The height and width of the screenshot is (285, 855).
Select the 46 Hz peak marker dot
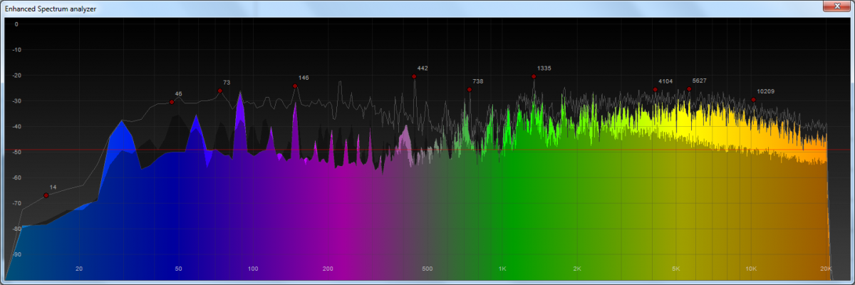[172, 102]
